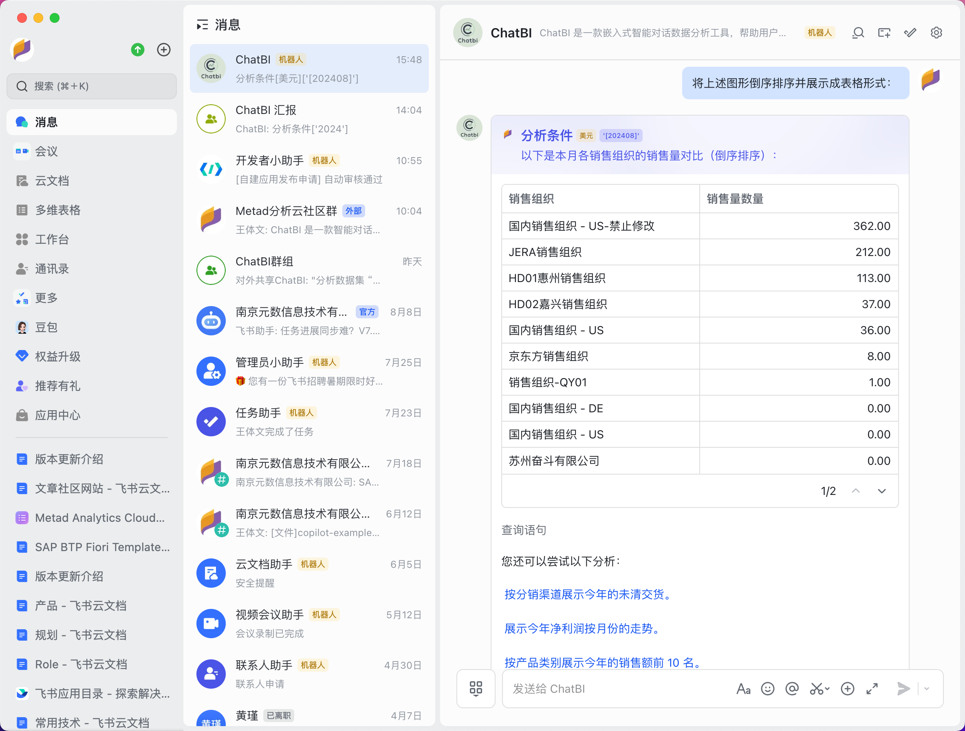Click the plus create-new icon
This screenshot has width=965, height=731.
(x=163, y=50)
